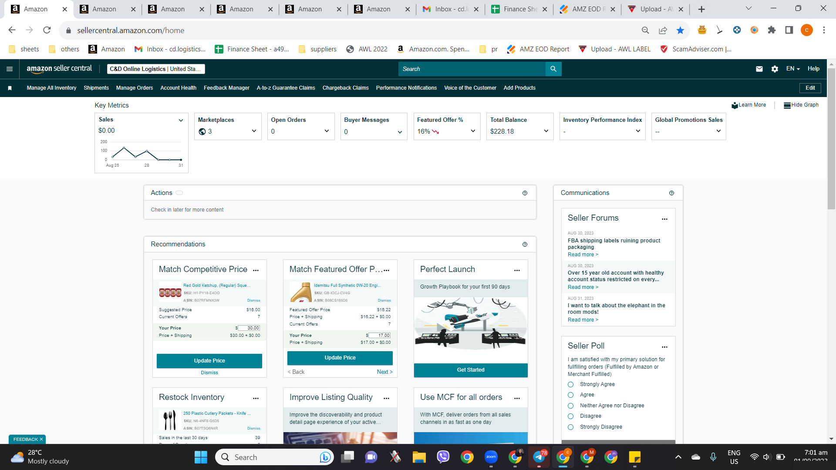Select Strongly Agree poll option
This screenshot has width=836, height=470.
click(x=570, y=384)
